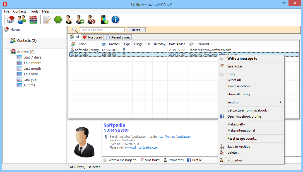Click Write a message to in the bottom bar
This screenshot has height=172, width=303.
(120, 160)
